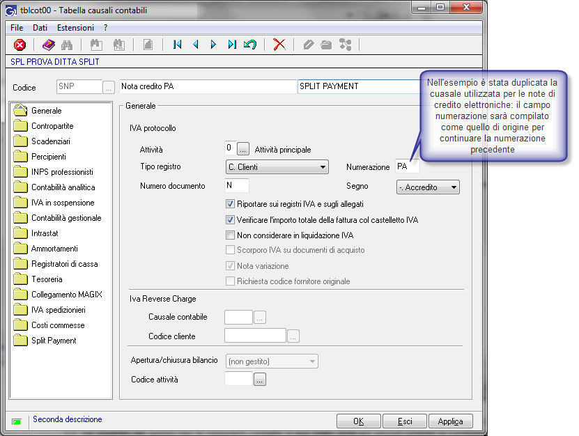Go to last record arrow

(232, 45)
